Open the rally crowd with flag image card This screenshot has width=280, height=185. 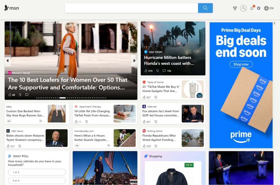tap(105, 168)
